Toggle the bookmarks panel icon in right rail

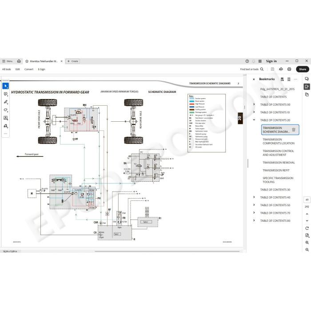point(307,87)
